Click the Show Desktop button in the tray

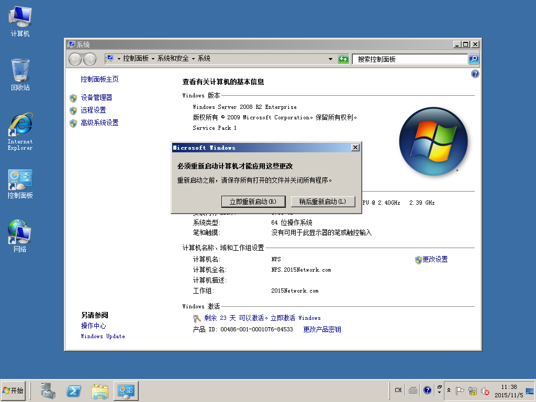[530, 390]
